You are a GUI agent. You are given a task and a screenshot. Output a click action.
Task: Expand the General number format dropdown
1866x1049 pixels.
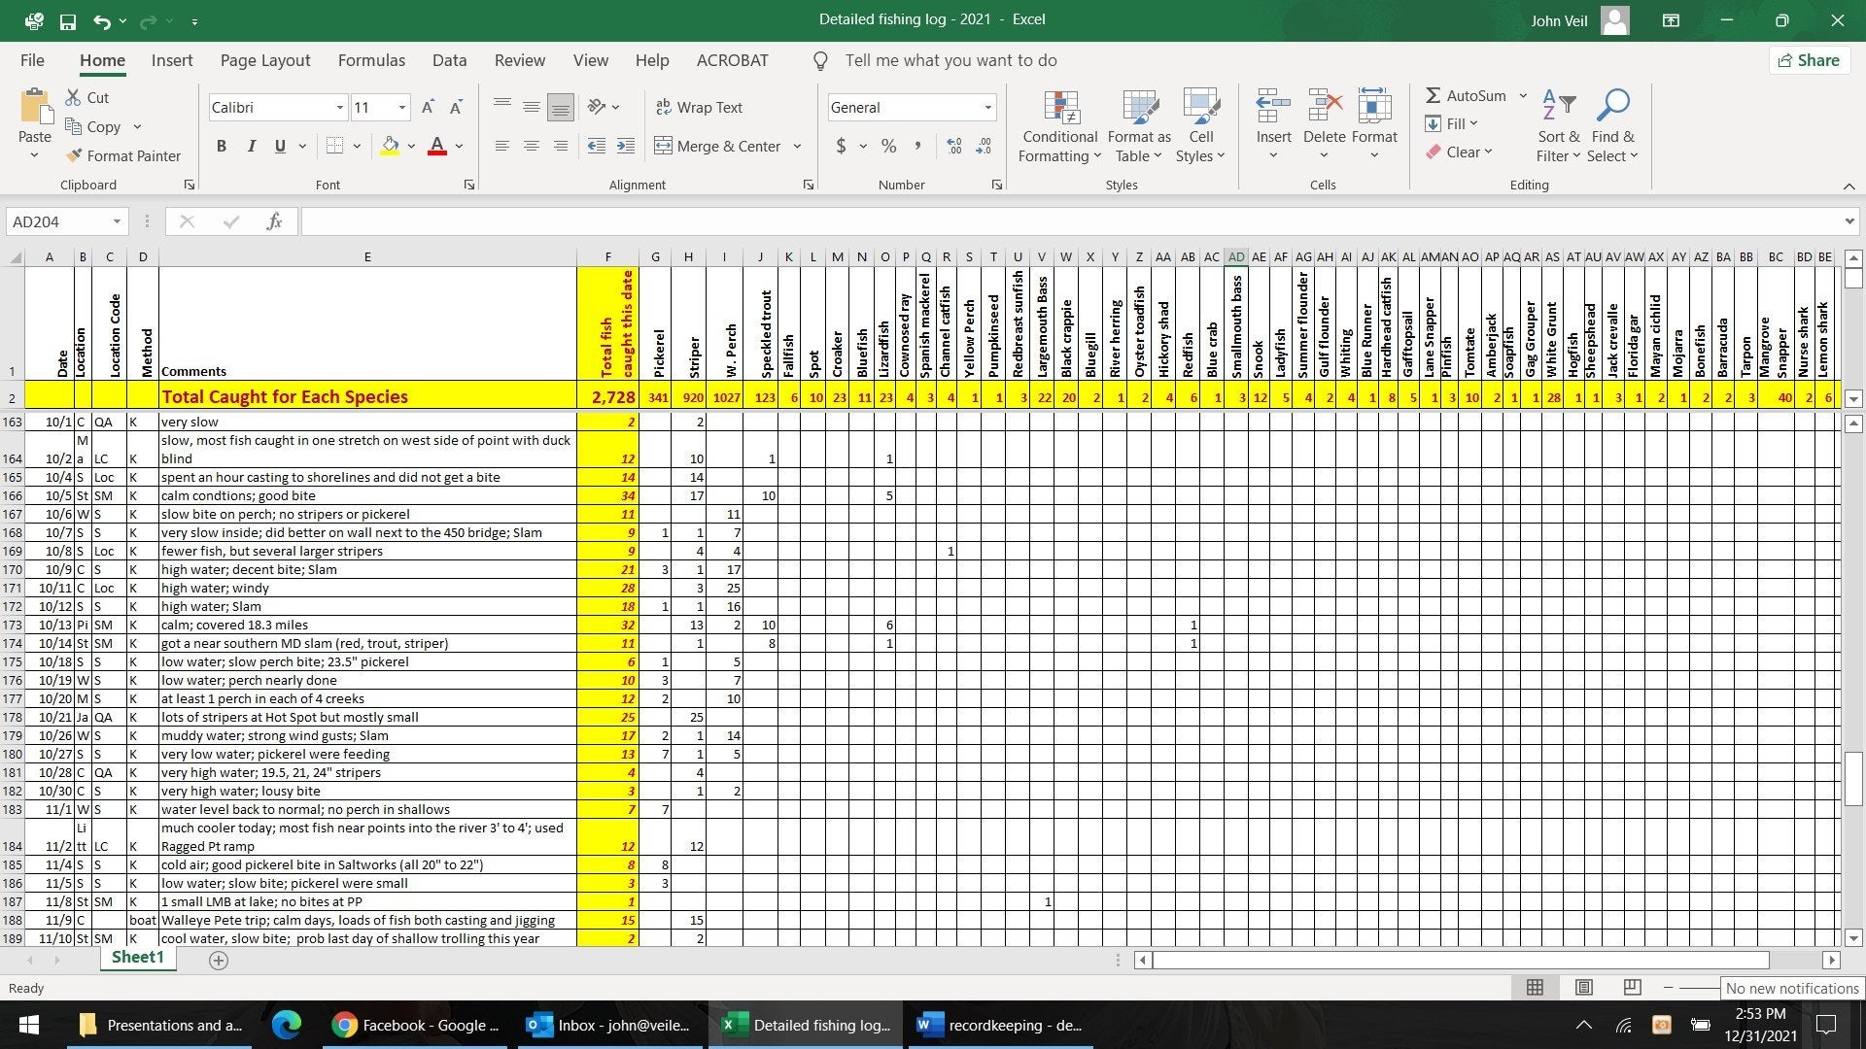tap(987, 107)
